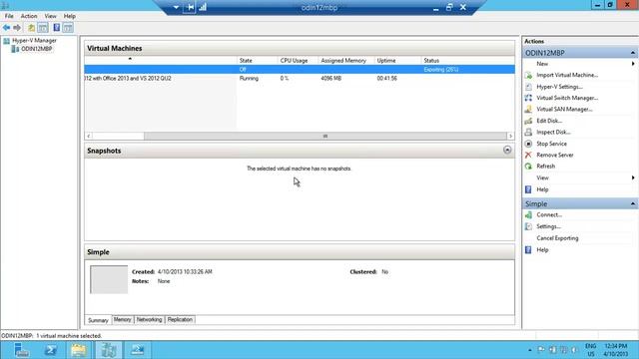Click the Hyper-V Manager taskbar icon

tap(109, 350)
